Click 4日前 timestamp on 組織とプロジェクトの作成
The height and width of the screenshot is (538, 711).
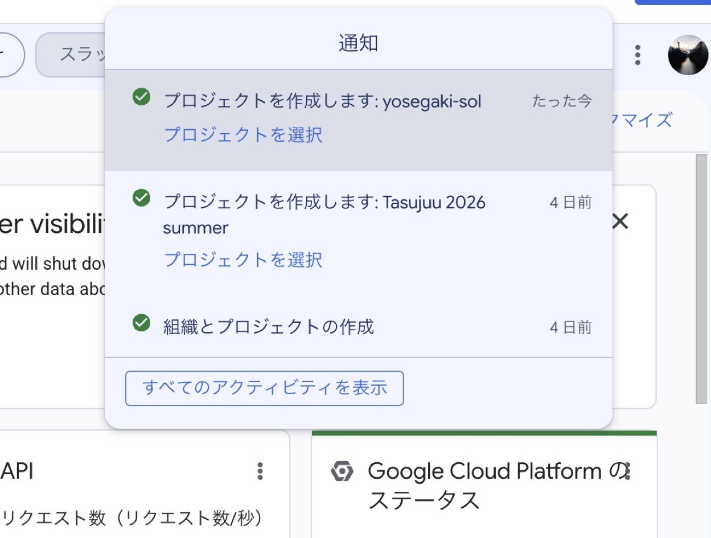pos(570,327)
